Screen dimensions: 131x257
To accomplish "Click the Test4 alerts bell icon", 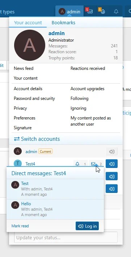I will (x=77, y=164).
